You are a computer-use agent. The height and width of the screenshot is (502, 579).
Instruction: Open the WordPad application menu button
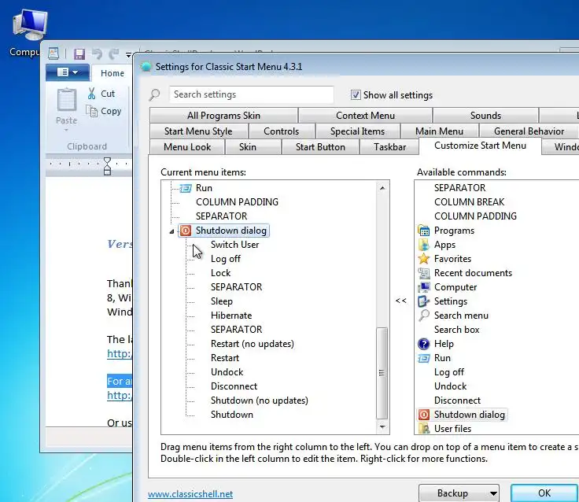tap(68, 72)
